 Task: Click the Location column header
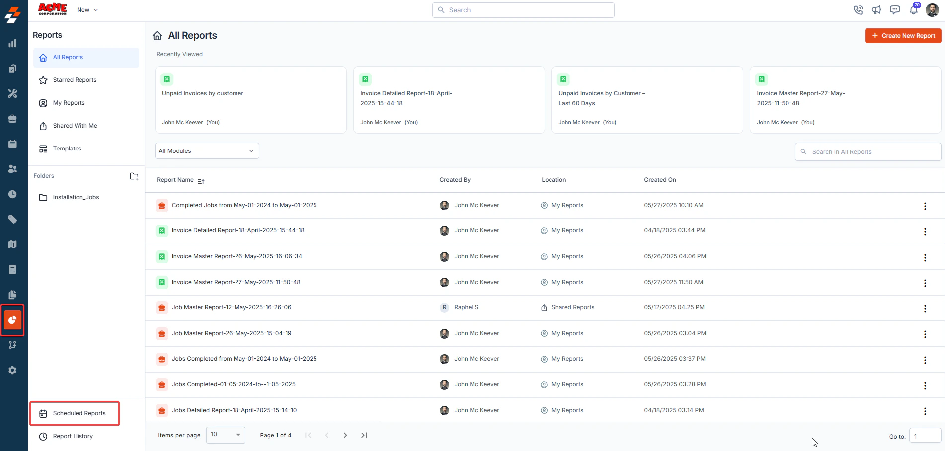point(553,180)
